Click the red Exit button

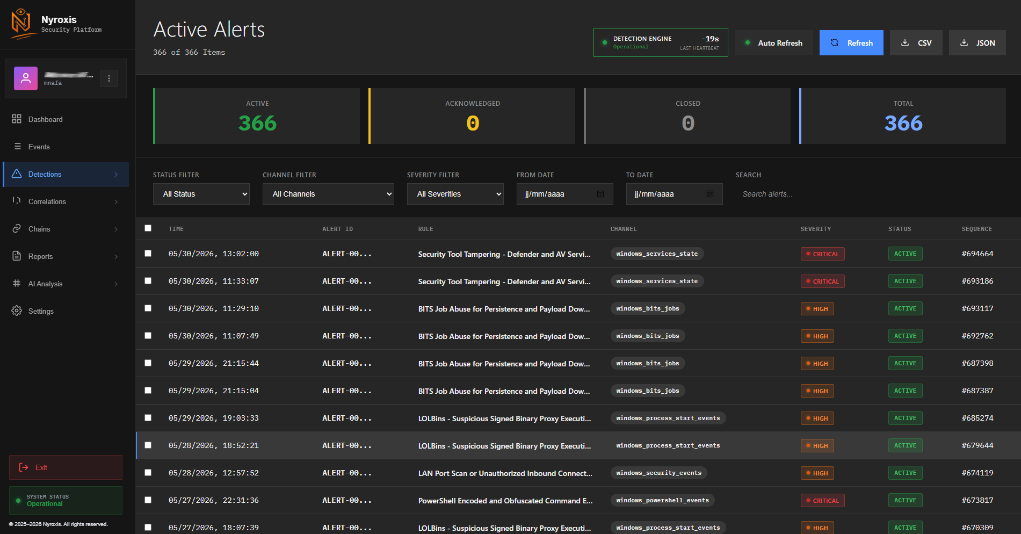66,467
